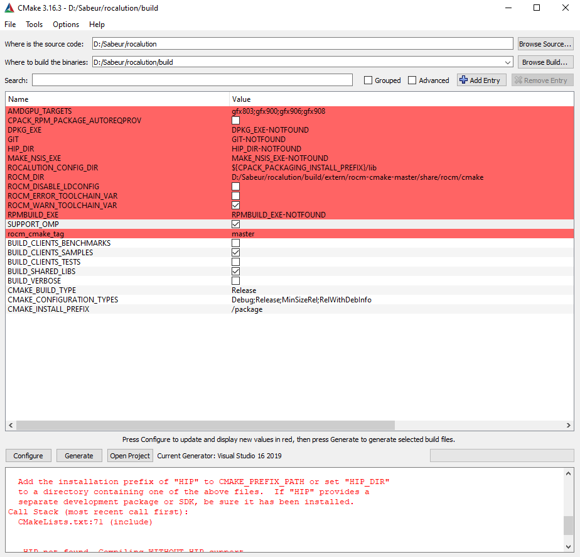This screenshot has width=580, height=557.
Task: Click Open Project button
Action: point(130,456)
